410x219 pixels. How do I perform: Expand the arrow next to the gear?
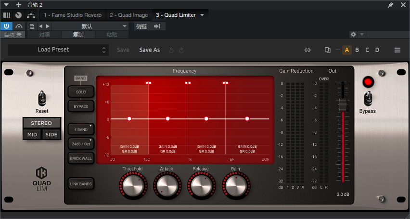[361, 34]
